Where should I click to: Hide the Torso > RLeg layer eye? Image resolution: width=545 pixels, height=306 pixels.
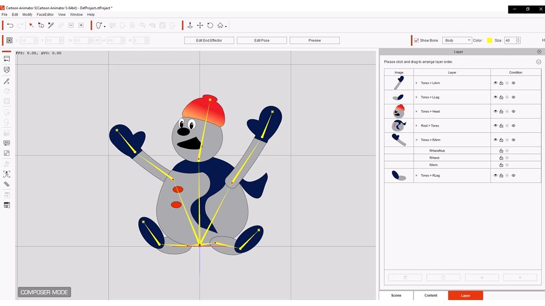point(495,176)
